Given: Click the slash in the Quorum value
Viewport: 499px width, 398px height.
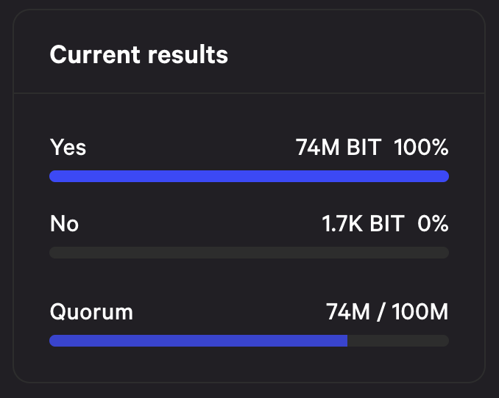Looking at the screenshot, I should pyautogui.click(x=381, y=312).
